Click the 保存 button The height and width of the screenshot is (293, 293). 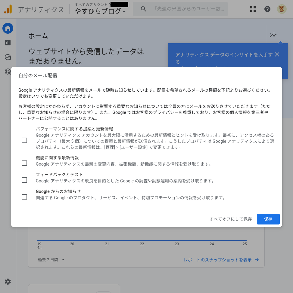point(268,219)
